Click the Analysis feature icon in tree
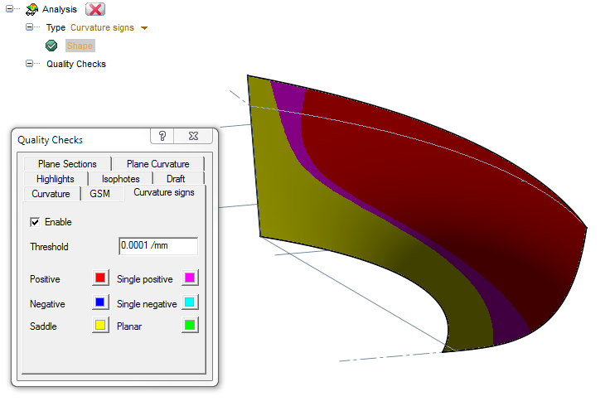The height and width of the screenshot is (406, 610). (x=31, y=9)
